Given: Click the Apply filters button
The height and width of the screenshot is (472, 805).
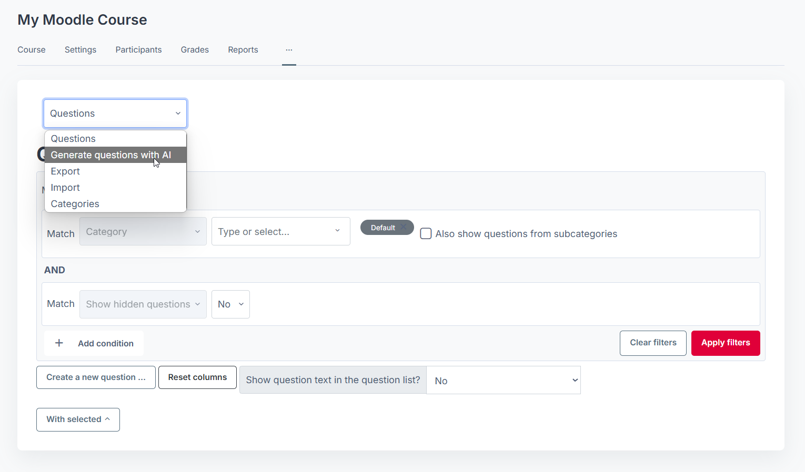Looking at the screenshot, I should [x=725, y=343].
